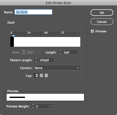Select the round cap icon
This screenshot has width=117, height=115.
41,76
